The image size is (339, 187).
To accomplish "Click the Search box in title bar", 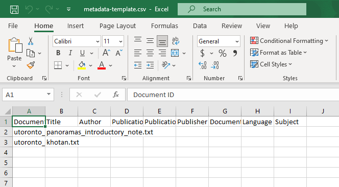I will tap(242, 9).
